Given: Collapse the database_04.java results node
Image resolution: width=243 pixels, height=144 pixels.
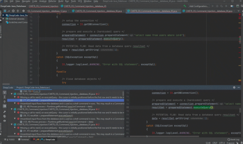Looking at the screenshot, I should click(12, 109).
